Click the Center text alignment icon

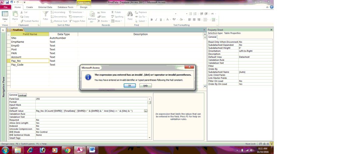(193, 20)
